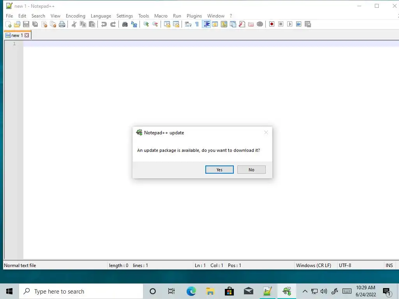Select the new 1 document tab

pos(17,35)
